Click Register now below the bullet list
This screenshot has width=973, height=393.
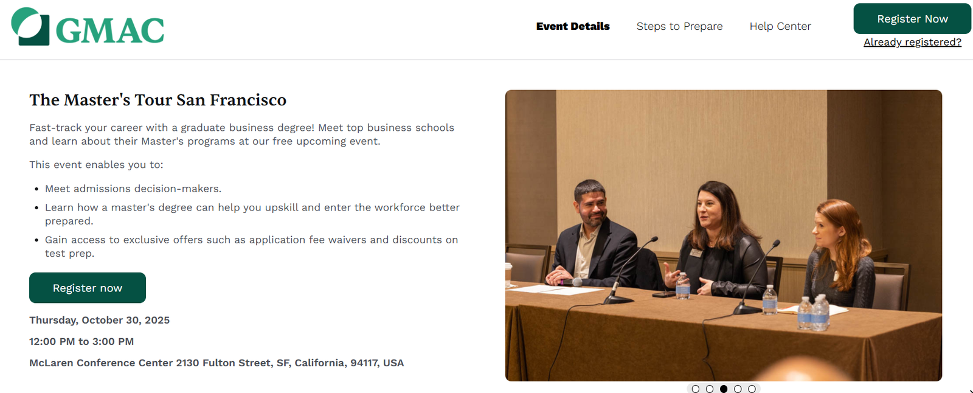88,288
